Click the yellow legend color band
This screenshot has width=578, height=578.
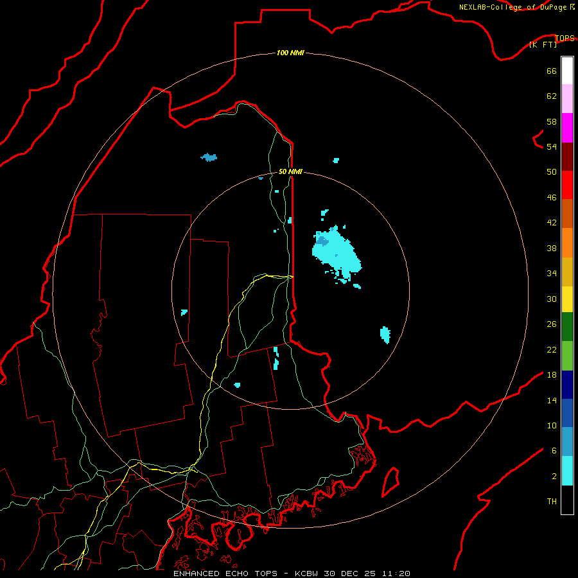pyautogui.click(x=567, y=299)
